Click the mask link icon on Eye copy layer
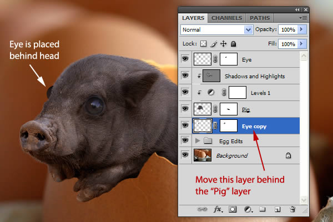 [215, 125]
